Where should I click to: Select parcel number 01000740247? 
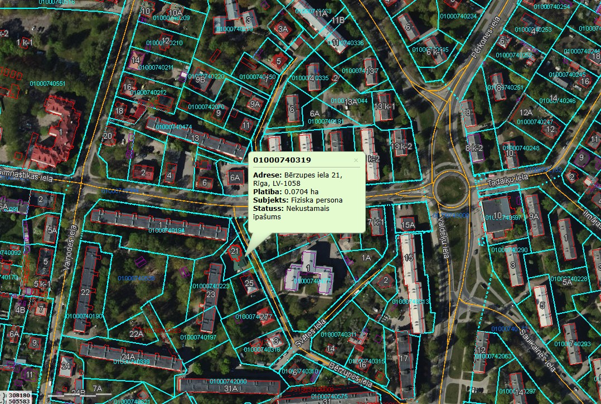pos(535,122)
